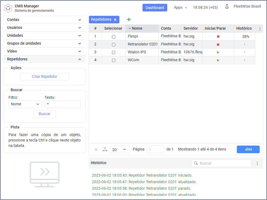Open the rows-per-page dropdown
The width and height of the screenshot is (267, 200).
tap(120, 149)
